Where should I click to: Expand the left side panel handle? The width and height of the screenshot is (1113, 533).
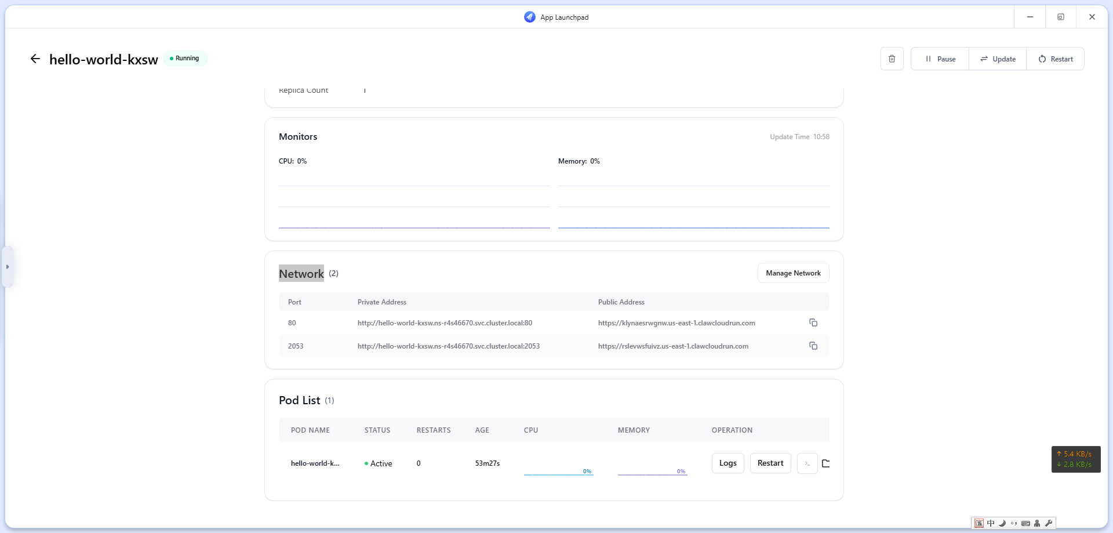click(8, 267)
